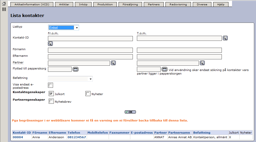Open Artikelinformation (VCD) menu

32,4
